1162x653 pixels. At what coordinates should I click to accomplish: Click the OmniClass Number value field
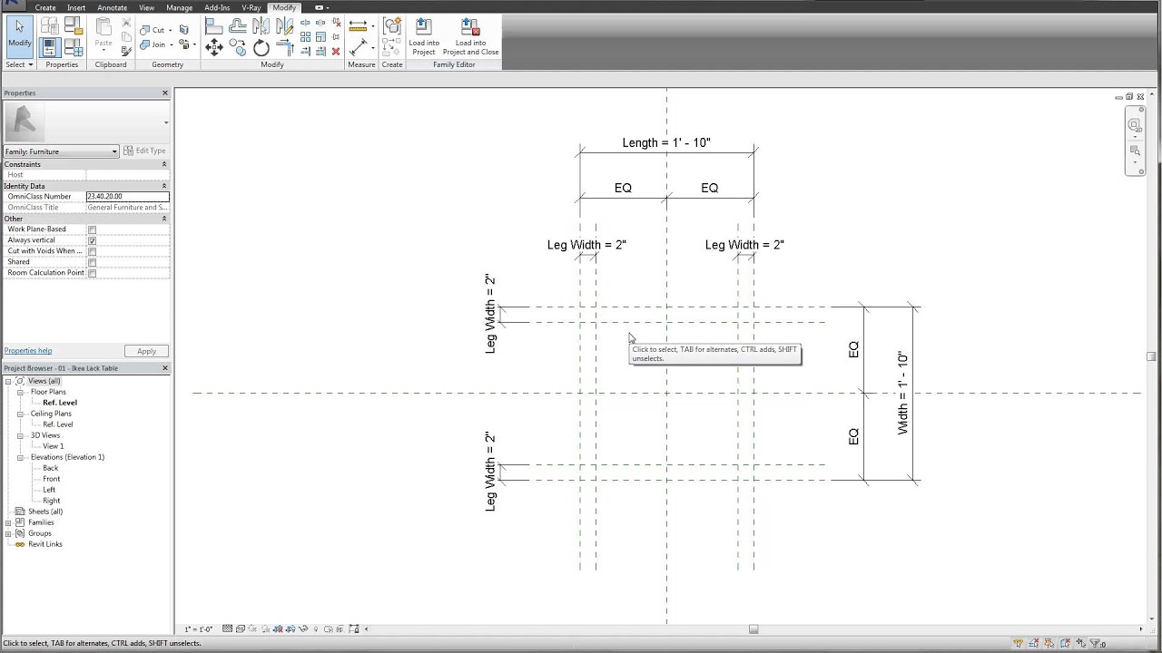[127, 196]
